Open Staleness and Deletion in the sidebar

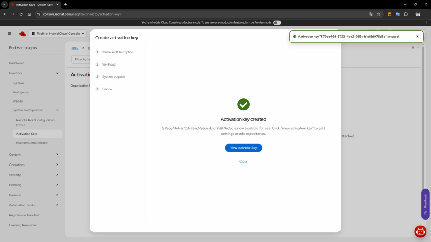32,143
